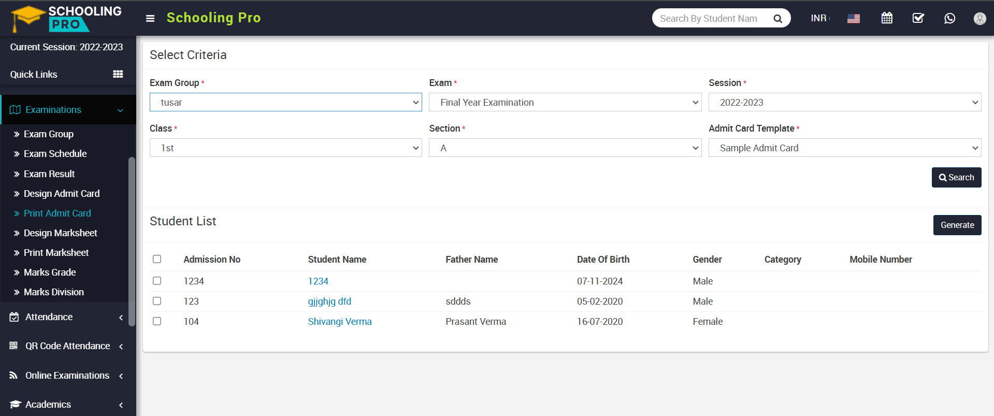
Task: Open the Admit Card Template dropdown
Action: [845, 148]
